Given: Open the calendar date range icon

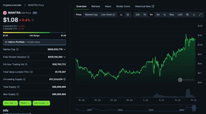Looking at the screenshot, I should click(187, 15).
